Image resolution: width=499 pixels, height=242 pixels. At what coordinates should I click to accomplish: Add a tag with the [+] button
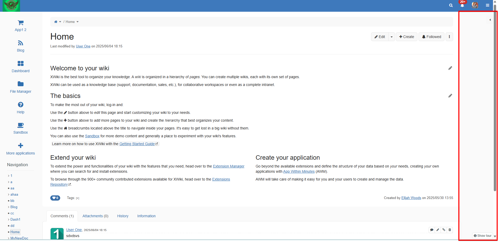click(x=78, y=198)
